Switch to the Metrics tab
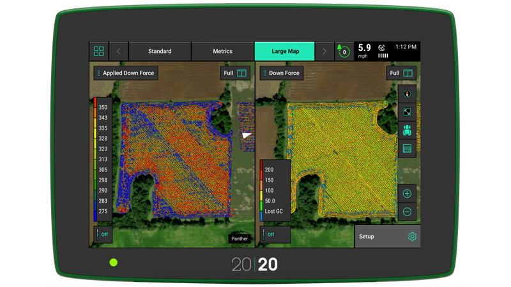Image resolution: width=511 pixels, height=287 pixels. pyautogui.click(x=222, y=51)
